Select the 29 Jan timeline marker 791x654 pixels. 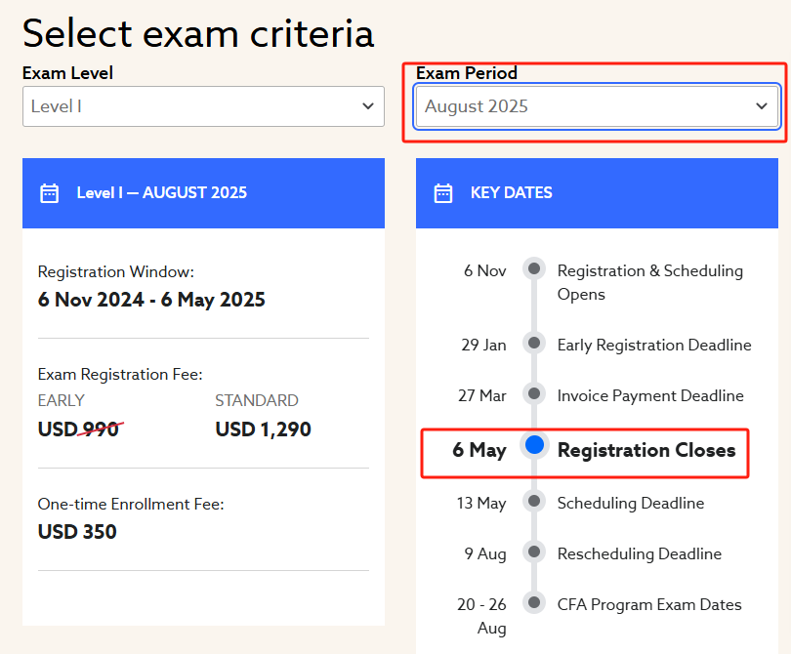(533, 343)
